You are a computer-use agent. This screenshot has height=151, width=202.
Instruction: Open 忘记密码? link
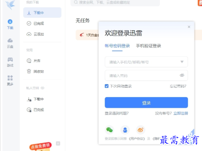coord(178,86)
